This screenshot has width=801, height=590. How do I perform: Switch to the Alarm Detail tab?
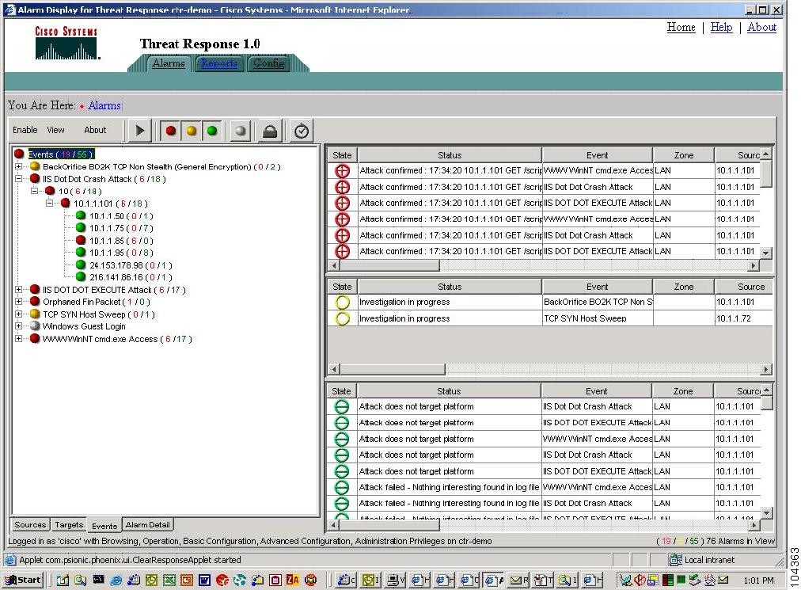[148, 524]
